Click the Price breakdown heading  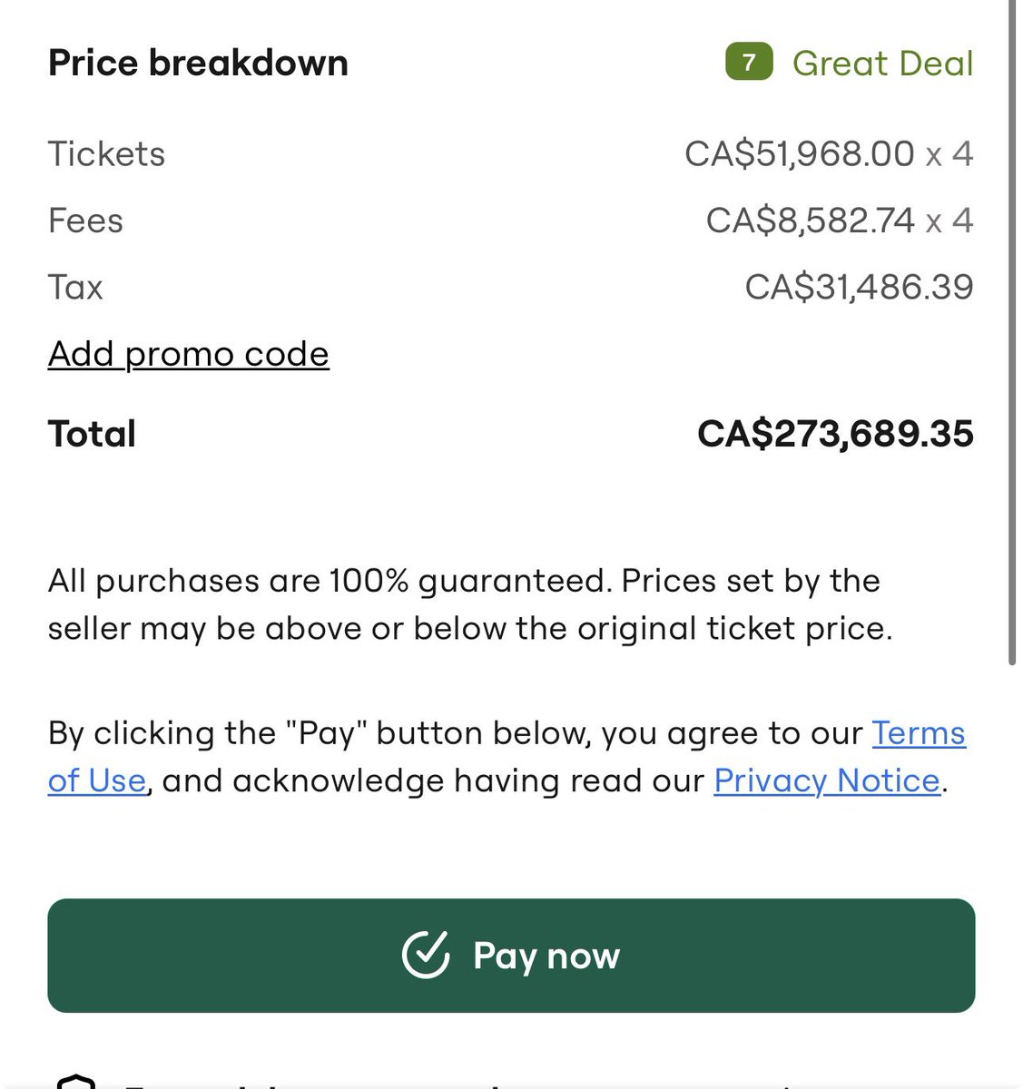coord(198,64)
